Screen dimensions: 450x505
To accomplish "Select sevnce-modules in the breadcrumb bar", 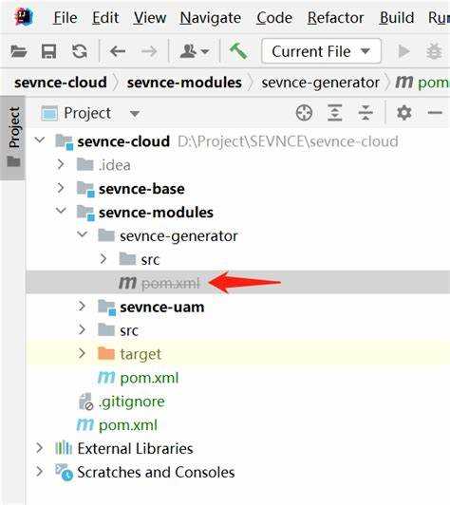I will point(184,83).
